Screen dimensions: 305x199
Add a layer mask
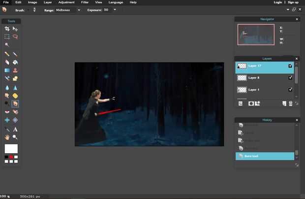[x=251, y=103]
